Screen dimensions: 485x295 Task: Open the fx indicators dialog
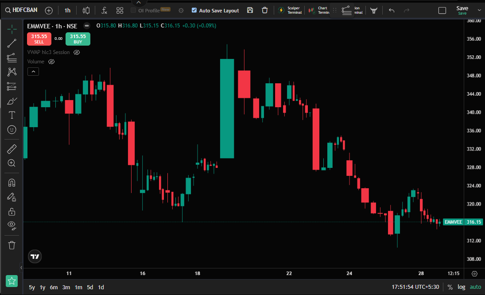point(104,11)
